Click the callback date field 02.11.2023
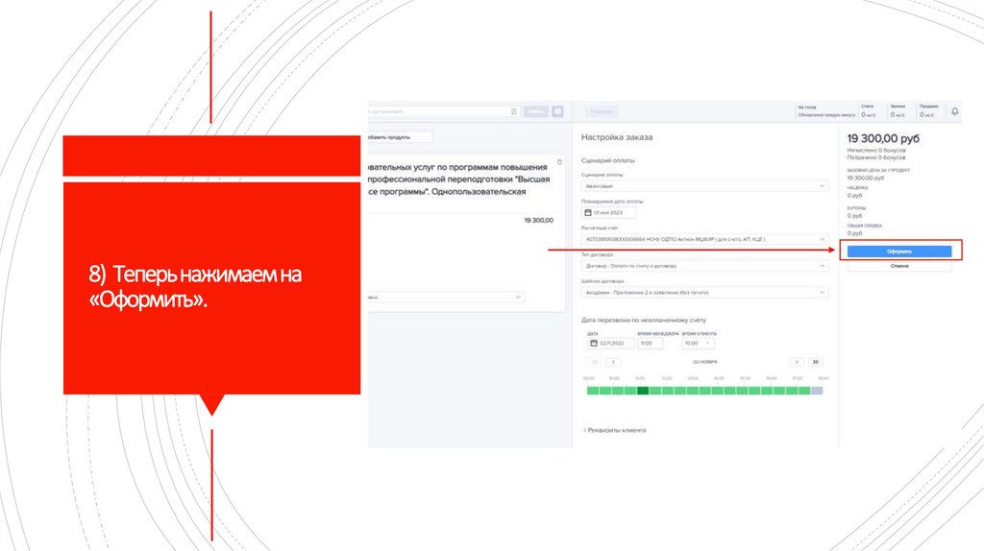 pyautogui.click(x=610, y=343)
